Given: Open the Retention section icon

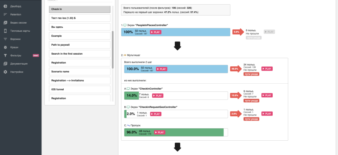Looking at the screenshot, I should click(x=5, y=14).
